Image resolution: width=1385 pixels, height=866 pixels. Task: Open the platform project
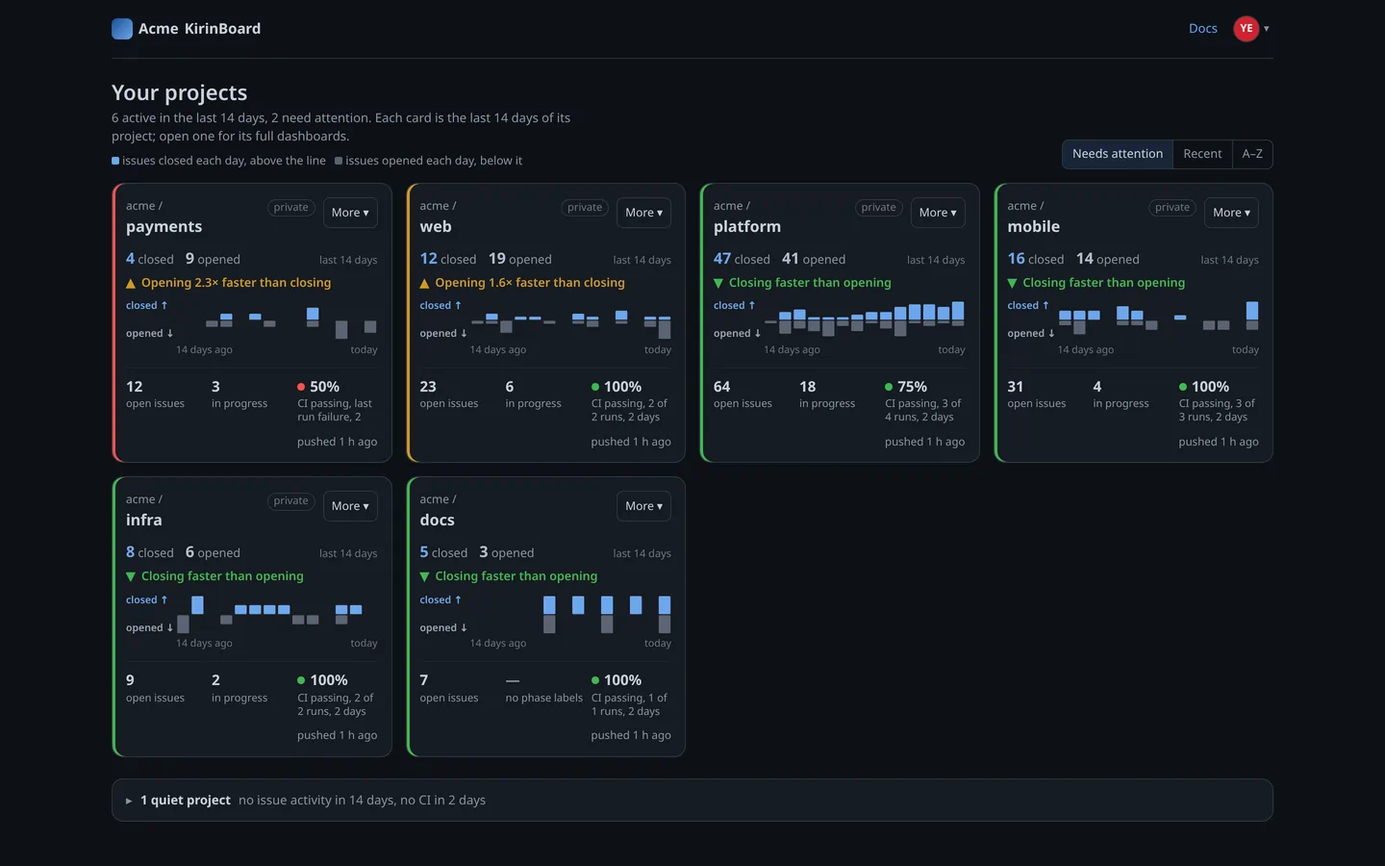pos(747,227)
